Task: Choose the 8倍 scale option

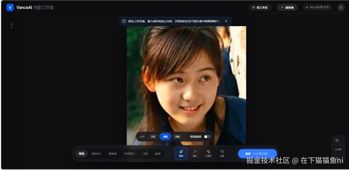Action: point(177,137)
